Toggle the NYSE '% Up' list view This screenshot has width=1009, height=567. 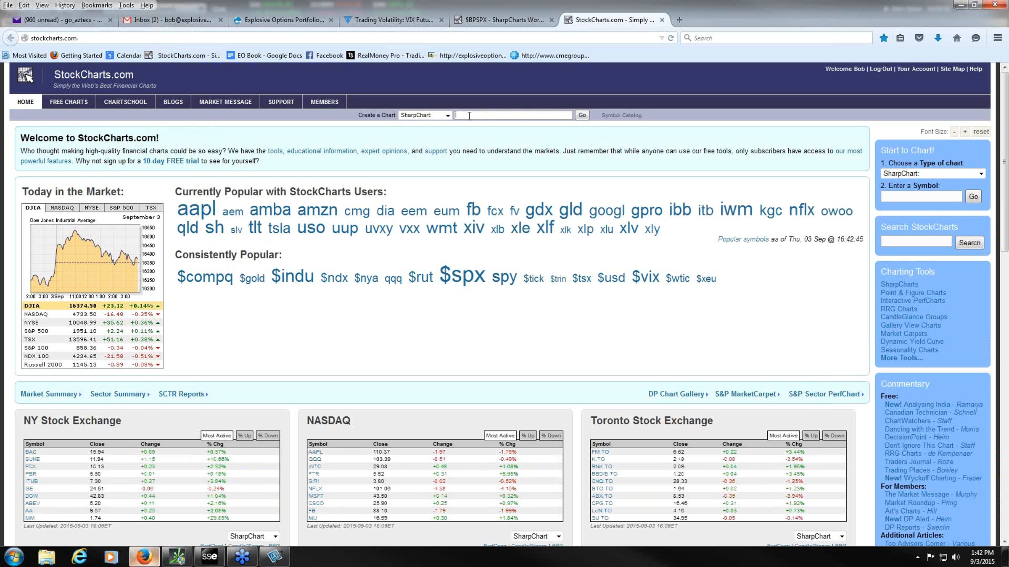244,436
